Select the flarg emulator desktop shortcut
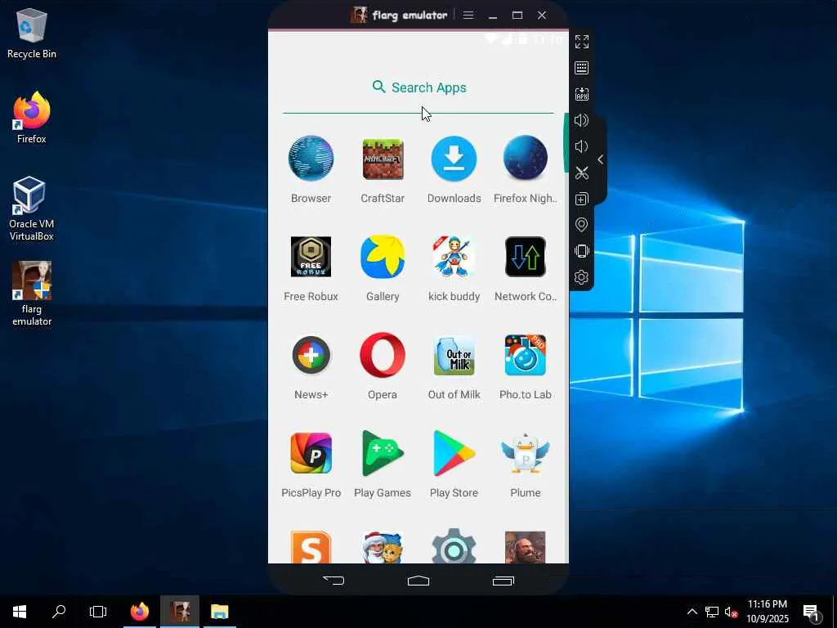The image size is (837, 628). point(32,294)
